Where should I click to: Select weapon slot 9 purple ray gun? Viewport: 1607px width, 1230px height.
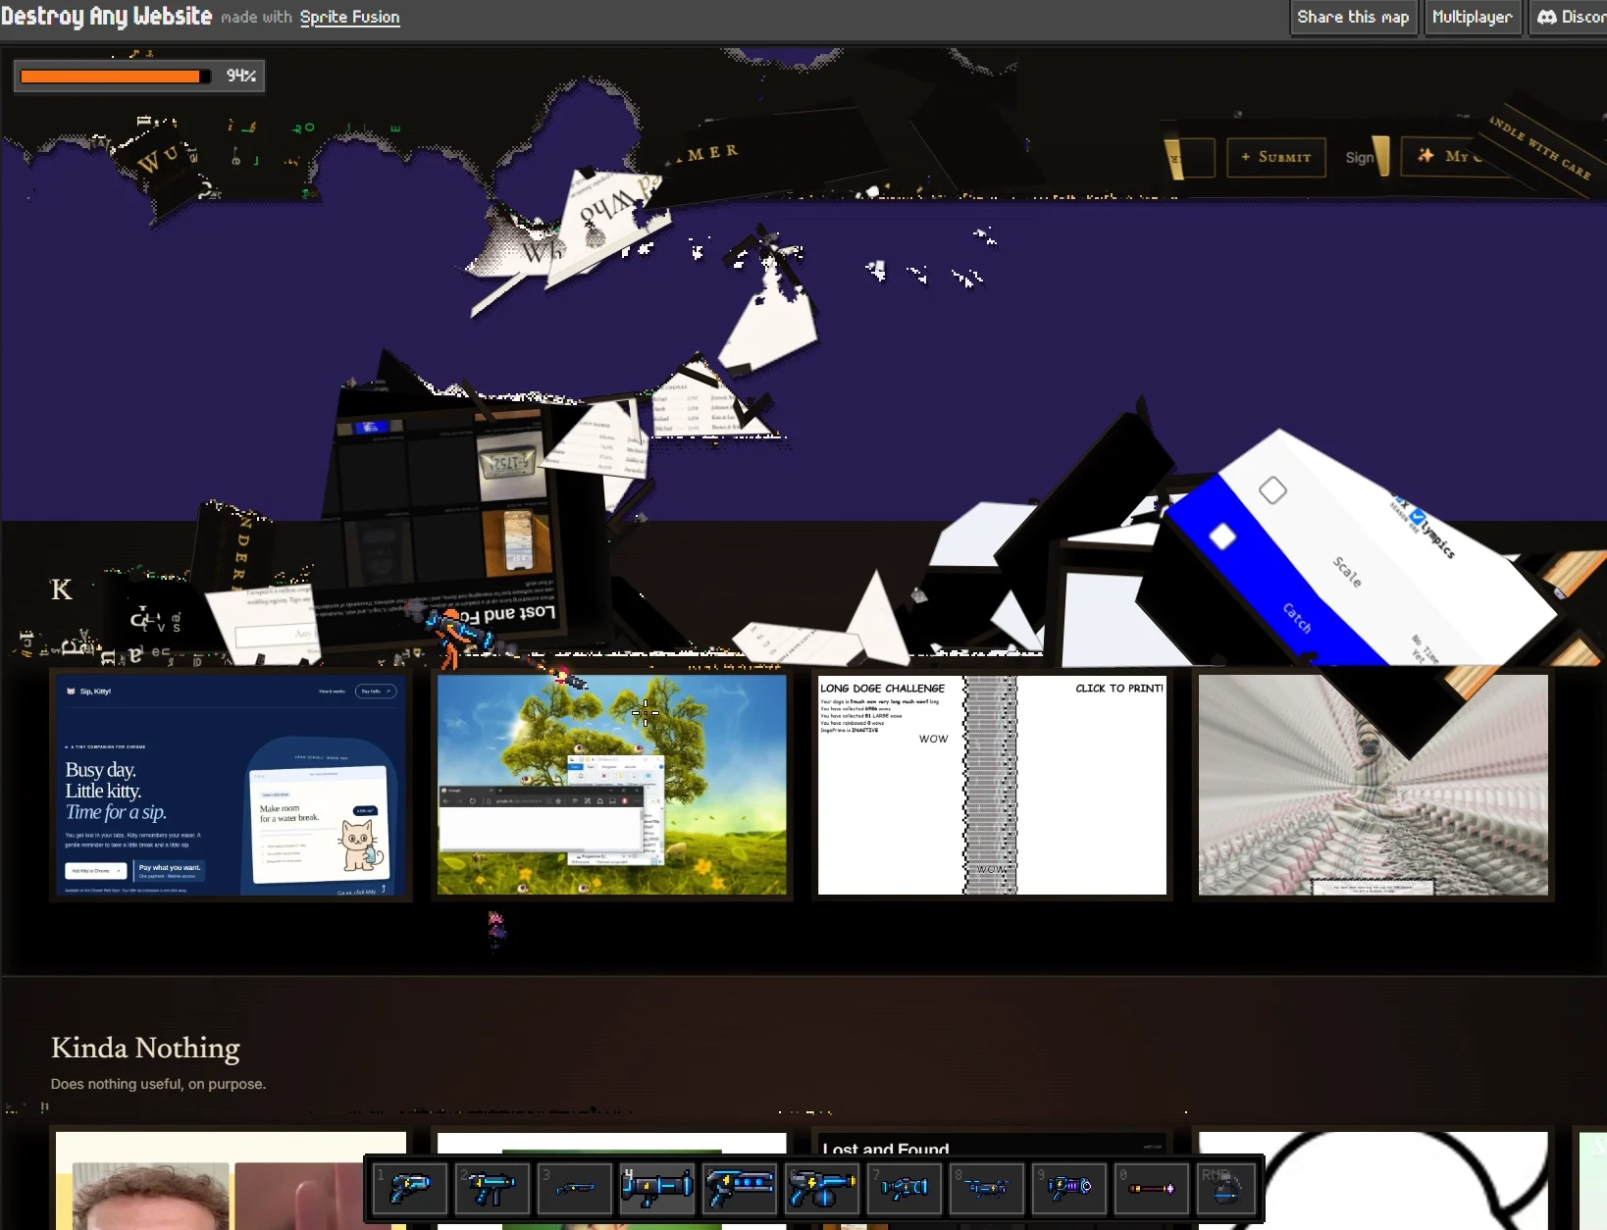(x=1069, y=1189)
